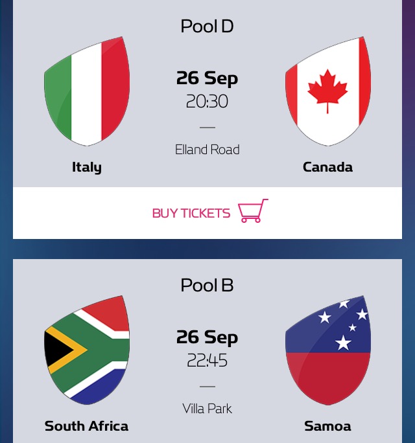Screen dimensions: 415x443
Task: Select the South Africa team name
Action: click(86, 426)
